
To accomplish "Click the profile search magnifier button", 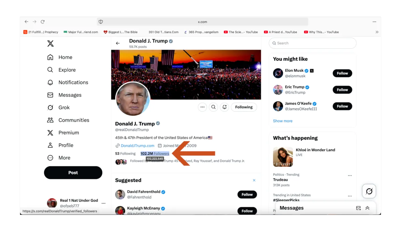I will 213,107.
